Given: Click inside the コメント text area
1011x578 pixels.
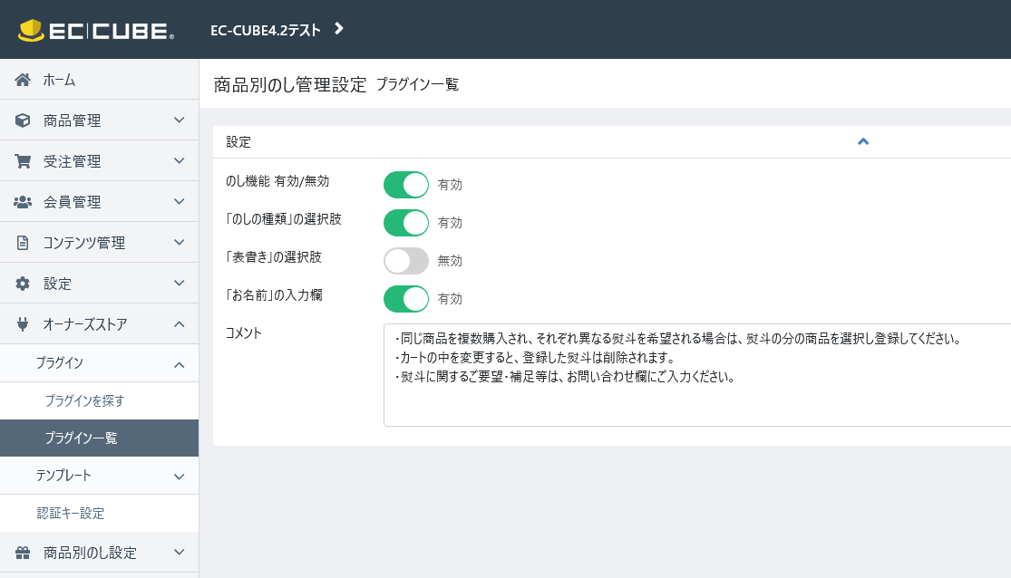Looking at the screenshot, I should click(x=697, y=375).
